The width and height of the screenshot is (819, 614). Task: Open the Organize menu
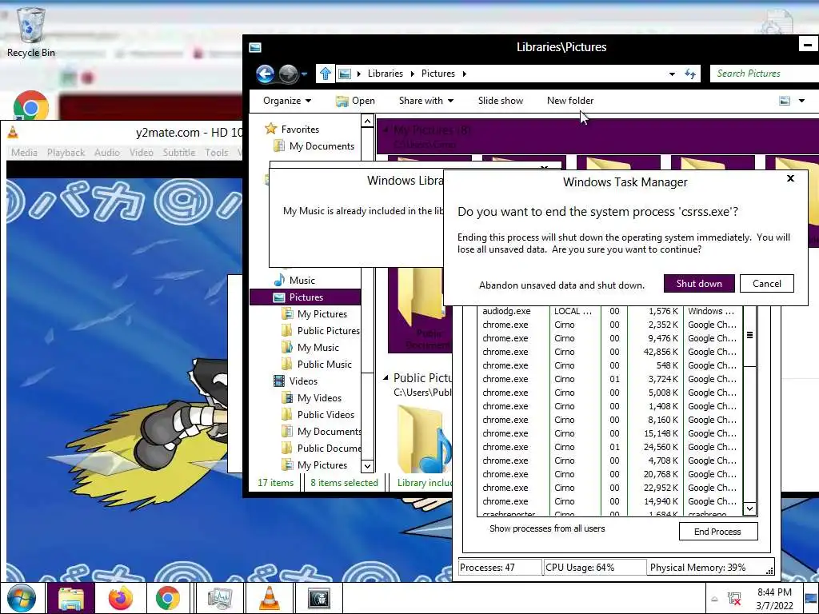point(287,101)
